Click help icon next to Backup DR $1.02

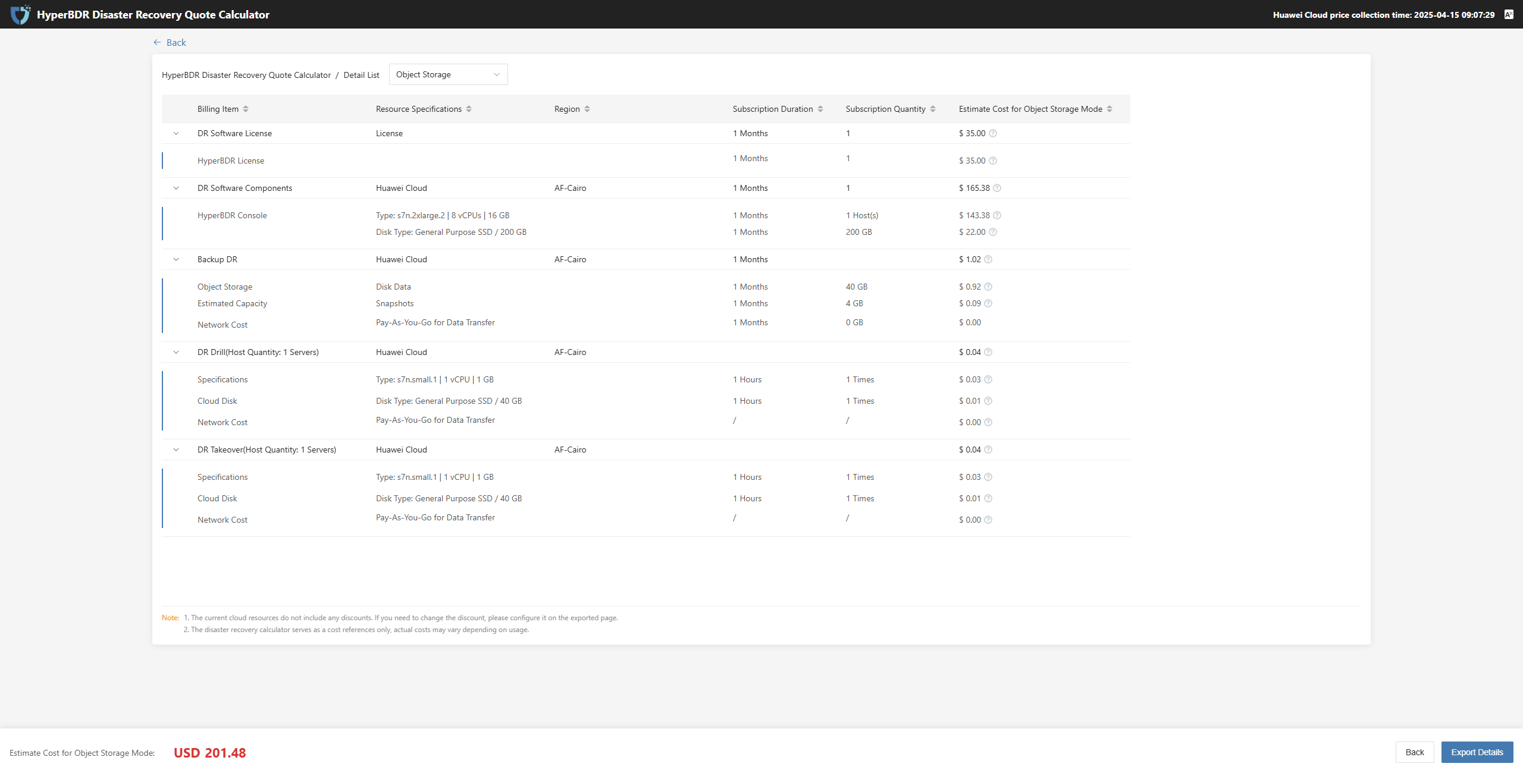[x=988, y=259]
